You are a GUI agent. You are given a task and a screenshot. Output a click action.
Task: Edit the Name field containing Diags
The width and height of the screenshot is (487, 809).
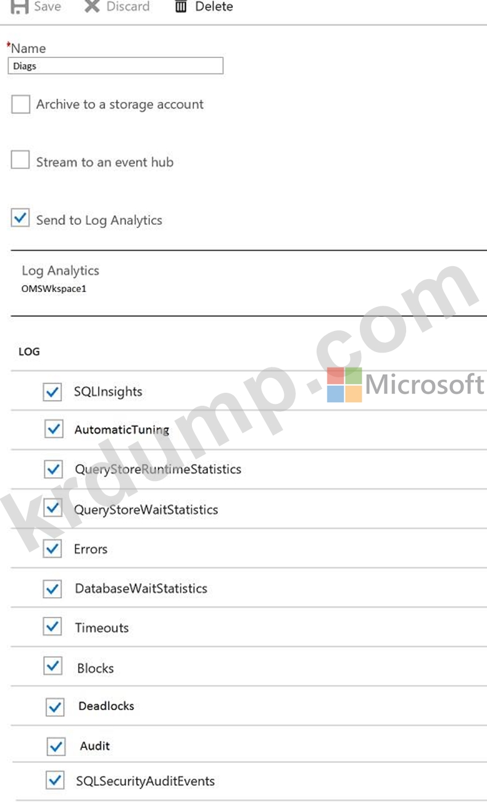point(115,66)
